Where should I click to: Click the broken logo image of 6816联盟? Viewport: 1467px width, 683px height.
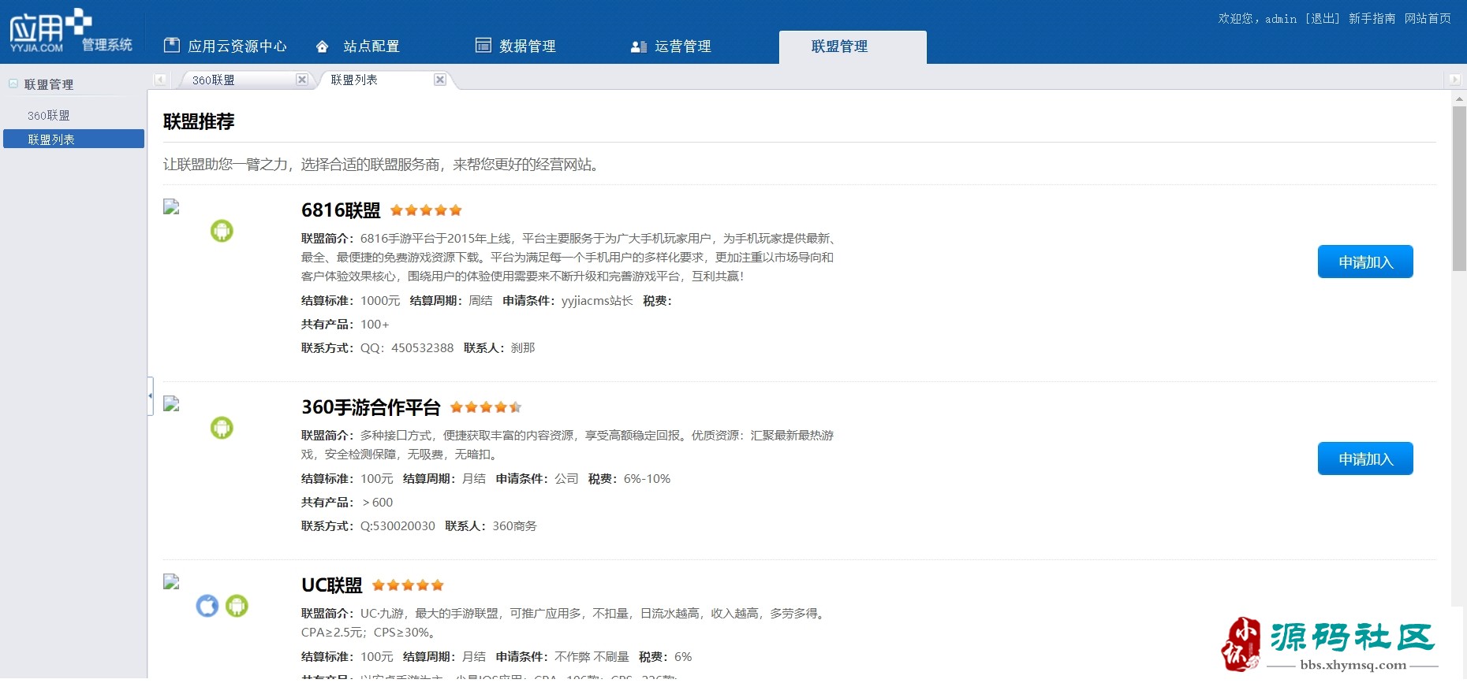tap(171, 206)
